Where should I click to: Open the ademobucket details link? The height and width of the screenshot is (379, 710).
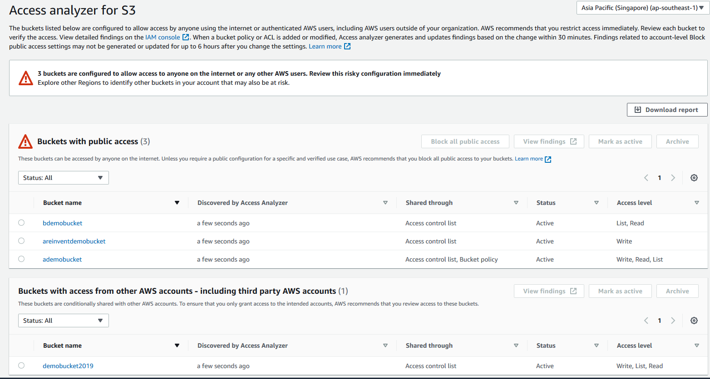tap(62, 259)
